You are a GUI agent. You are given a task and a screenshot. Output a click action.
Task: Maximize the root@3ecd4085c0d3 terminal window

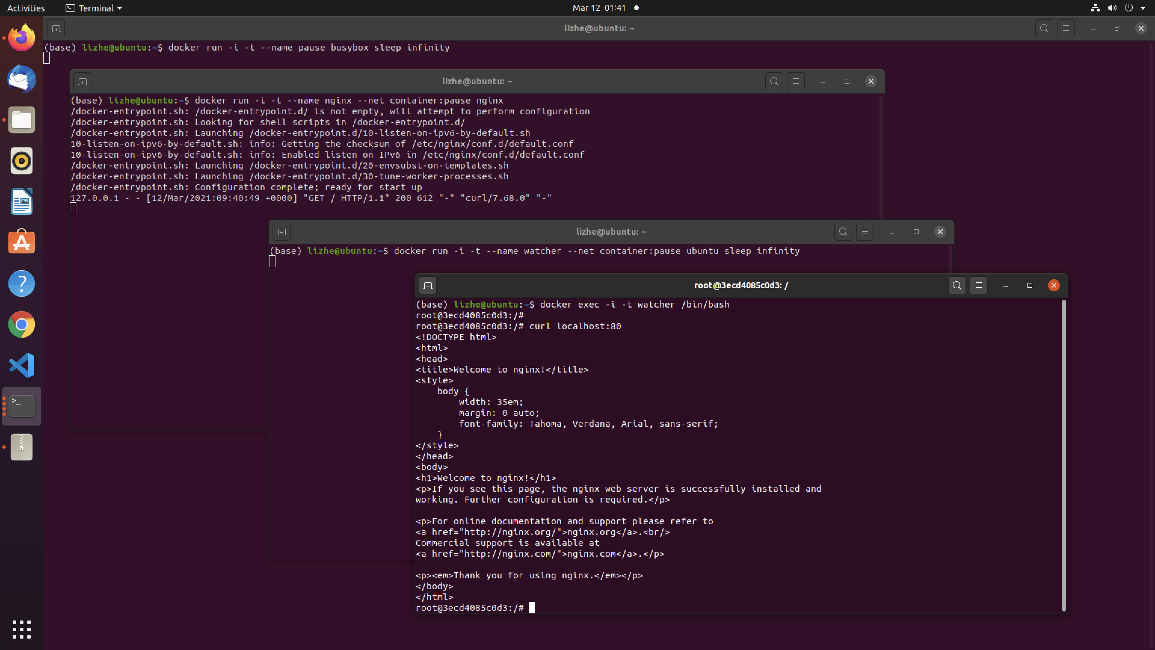[x=1030, y=285]
